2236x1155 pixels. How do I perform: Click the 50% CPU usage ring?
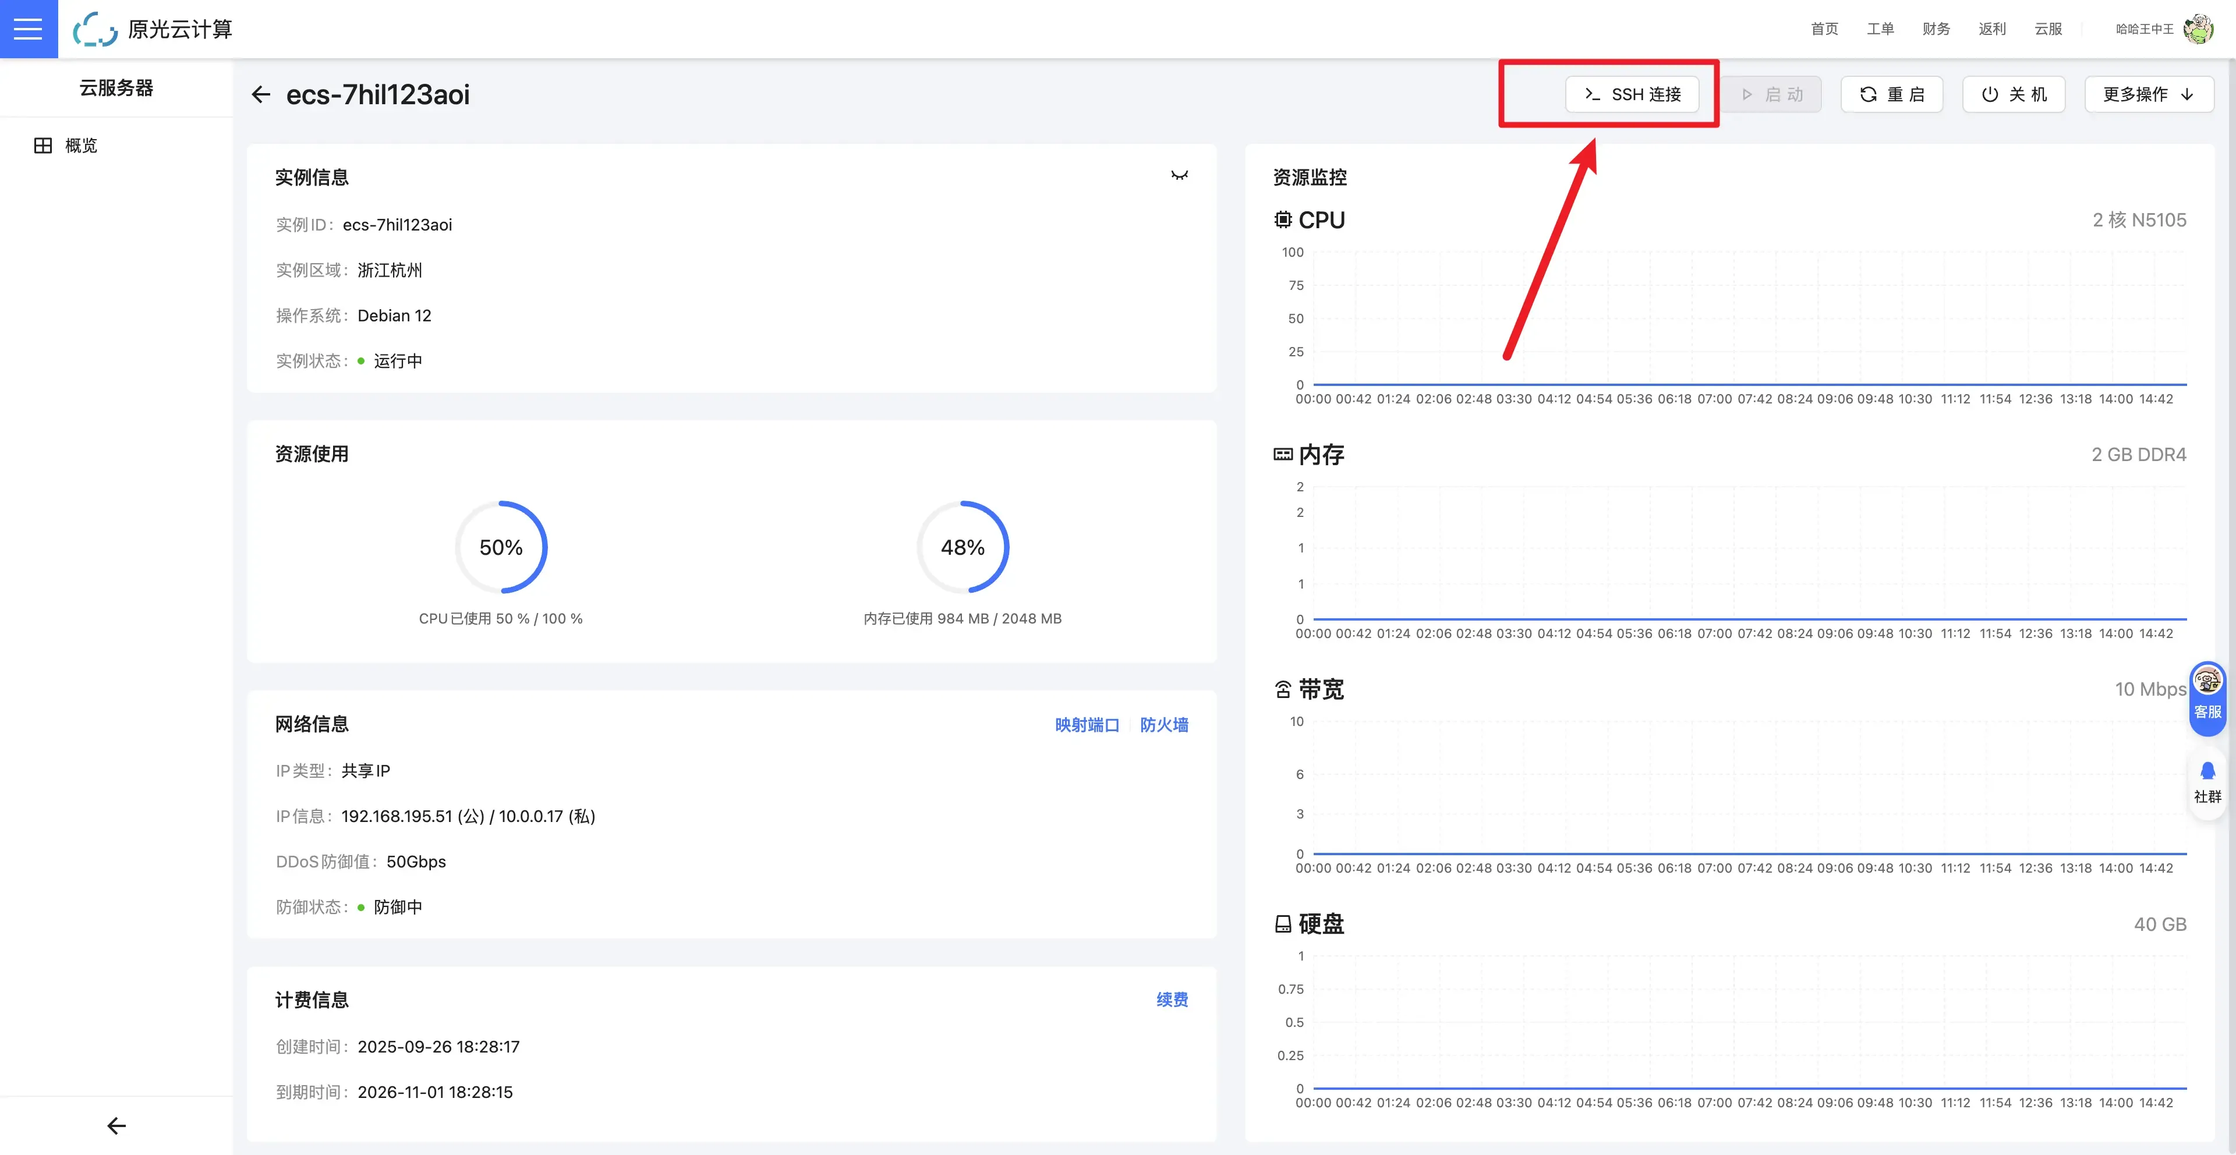coord(501,548)
